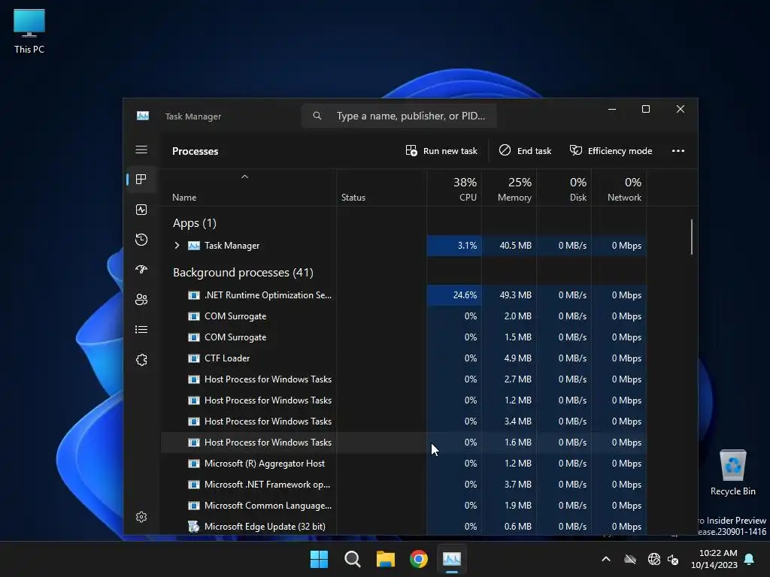Click the 3.1% CPU cell for Task Manager
770x577 pixels.
point(454,246)
